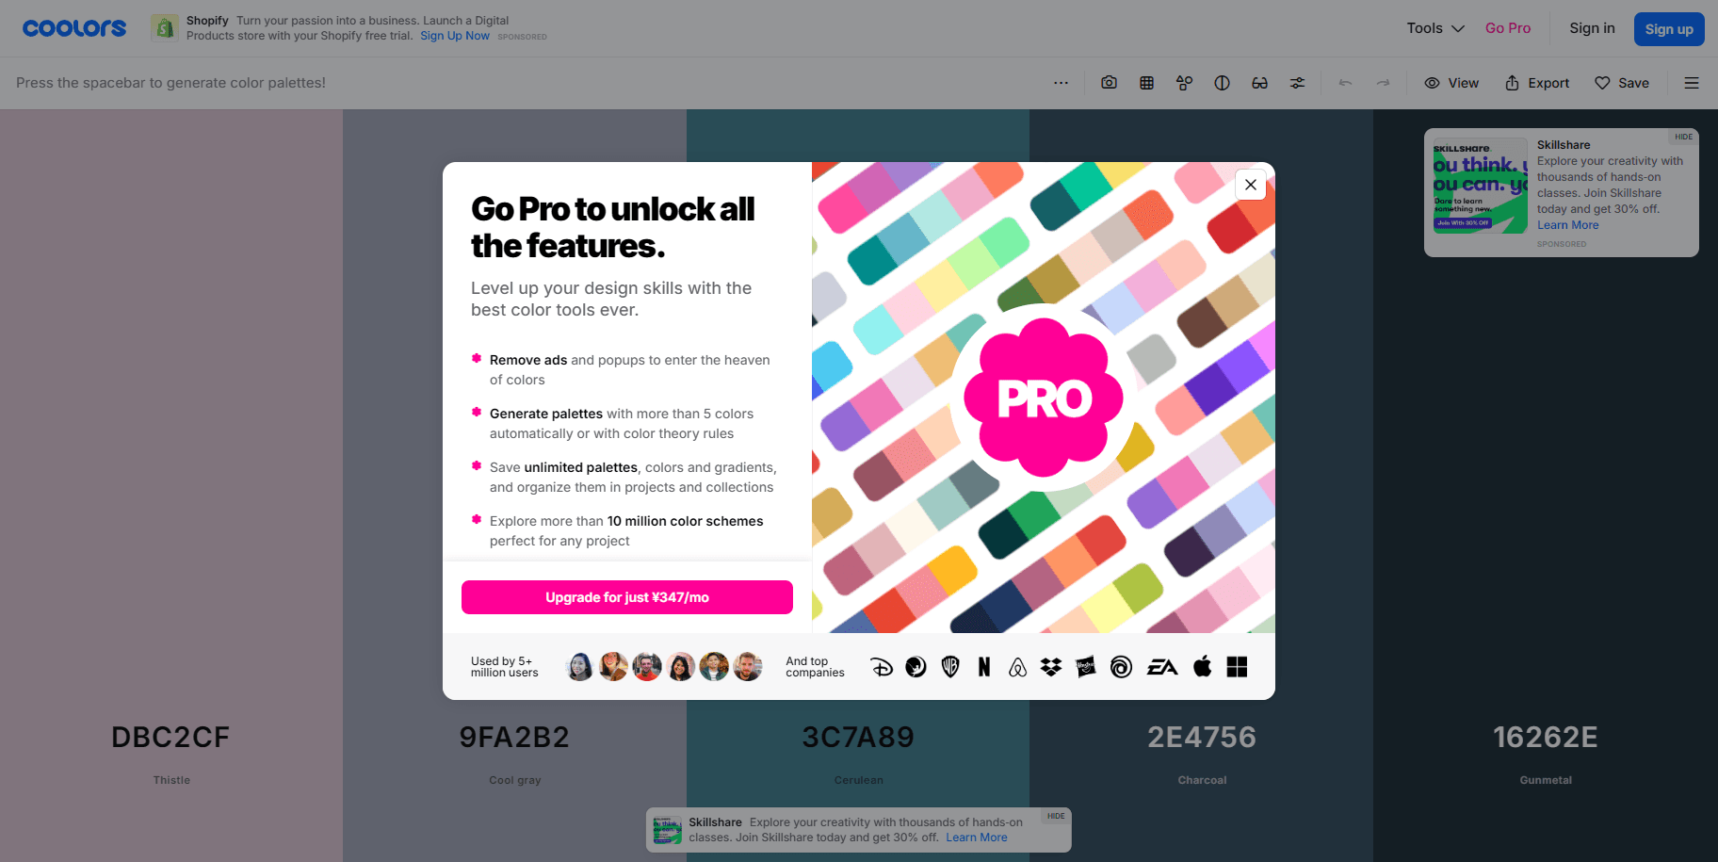Toggle color blindness glasses icon

click(1259, 83)
